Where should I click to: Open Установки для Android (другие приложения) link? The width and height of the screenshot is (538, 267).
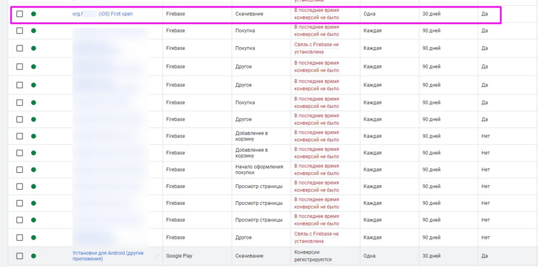(108, 256)
